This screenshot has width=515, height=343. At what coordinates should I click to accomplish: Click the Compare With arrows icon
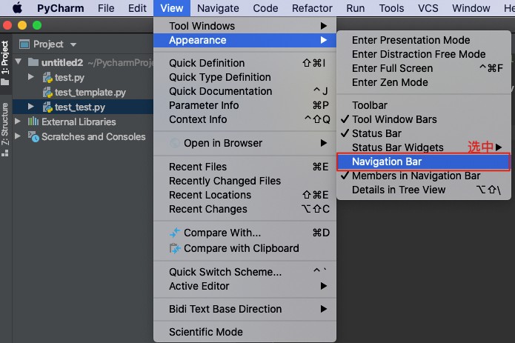click(175, 233)
